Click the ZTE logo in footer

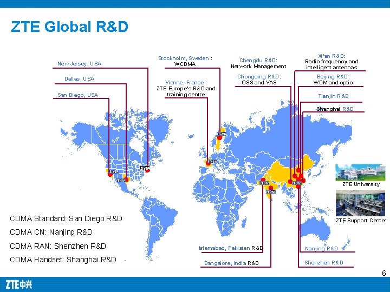(x=19, y=284)
